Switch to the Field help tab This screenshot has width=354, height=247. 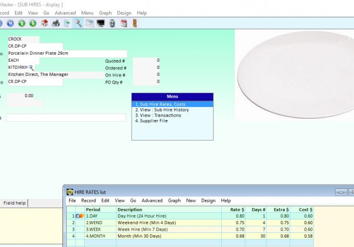coord(14,203)
